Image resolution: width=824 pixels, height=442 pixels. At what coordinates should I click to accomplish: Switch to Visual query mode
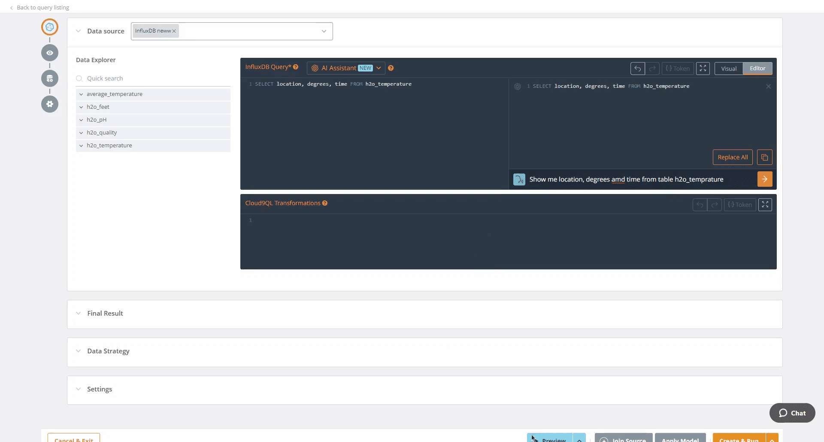pos(728,69)
